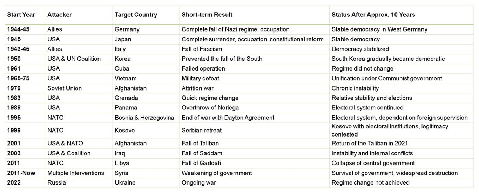Select the 2011-Now start year cell
Image resolution: width=479 pixels, height=193 pixels.
(x=21, y=173)
